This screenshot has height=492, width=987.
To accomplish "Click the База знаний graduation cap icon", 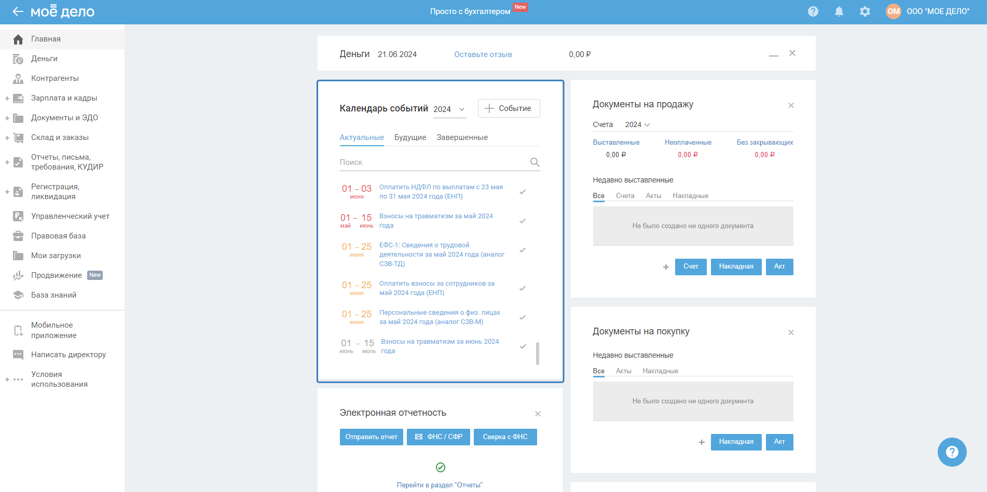I will coord(18,296).
